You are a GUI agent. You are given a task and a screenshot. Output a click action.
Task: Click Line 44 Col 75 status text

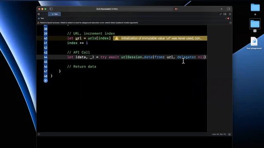pyautogui.click(x=219, y=134)
